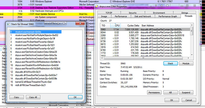This screenshot has width=205, height=108.
Task: Click thread list horizontal scroll right arrow
Action: tap(188, 58)
